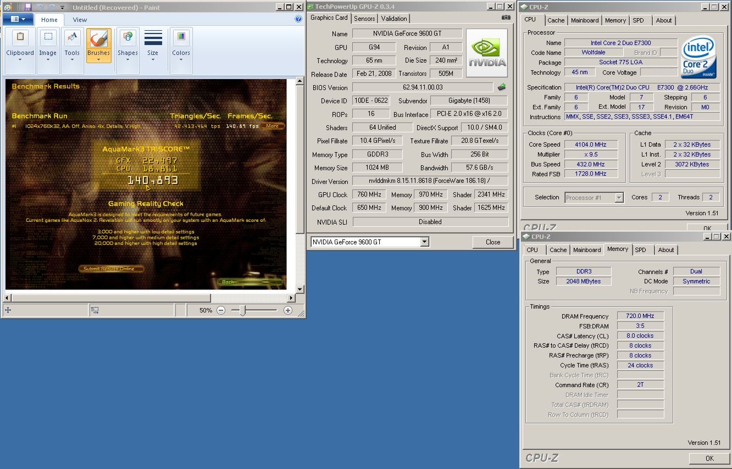The width and height of the screenshot is (732, 469).
Task: Open the Sensors tab in GPU-Z
Action: pos(364,18)
